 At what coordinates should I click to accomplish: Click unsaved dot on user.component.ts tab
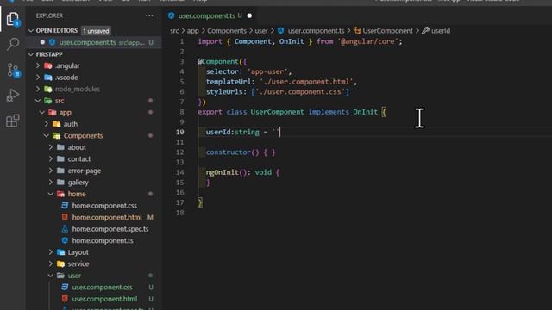tap(249, 15)
